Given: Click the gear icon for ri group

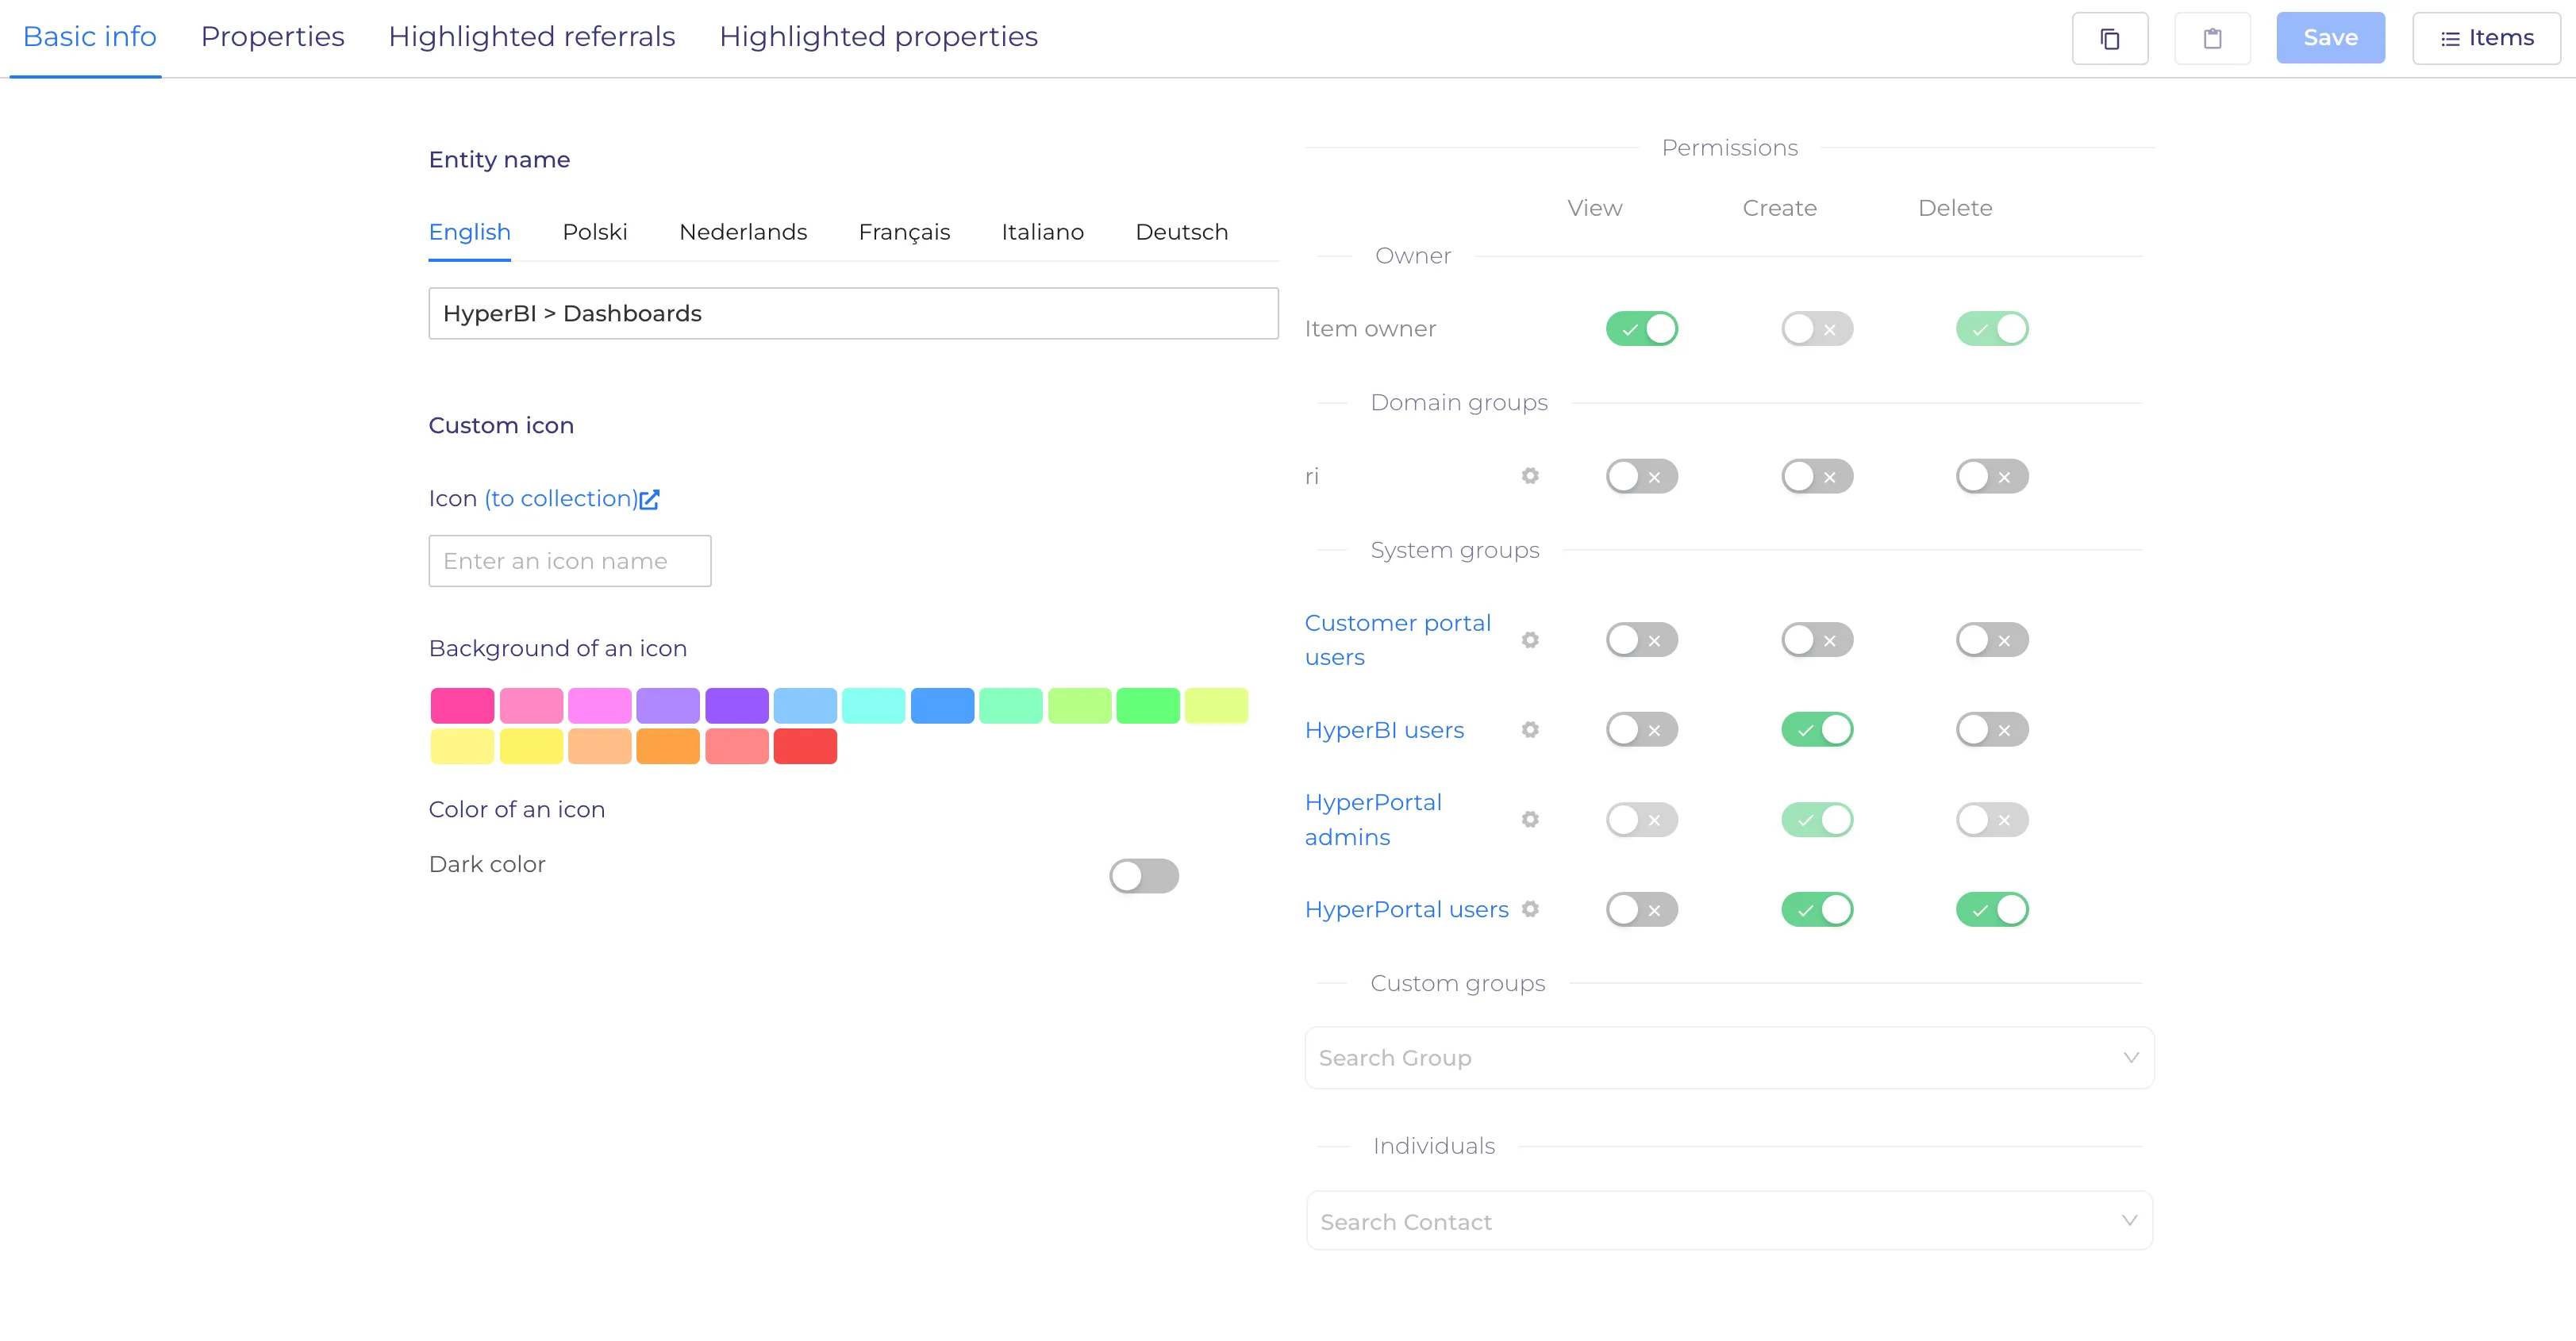Looking at the screenshot, I should [1530, 476].
